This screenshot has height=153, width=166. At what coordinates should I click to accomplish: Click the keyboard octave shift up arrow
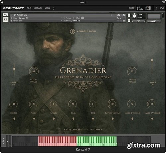(x=3, y=139)
